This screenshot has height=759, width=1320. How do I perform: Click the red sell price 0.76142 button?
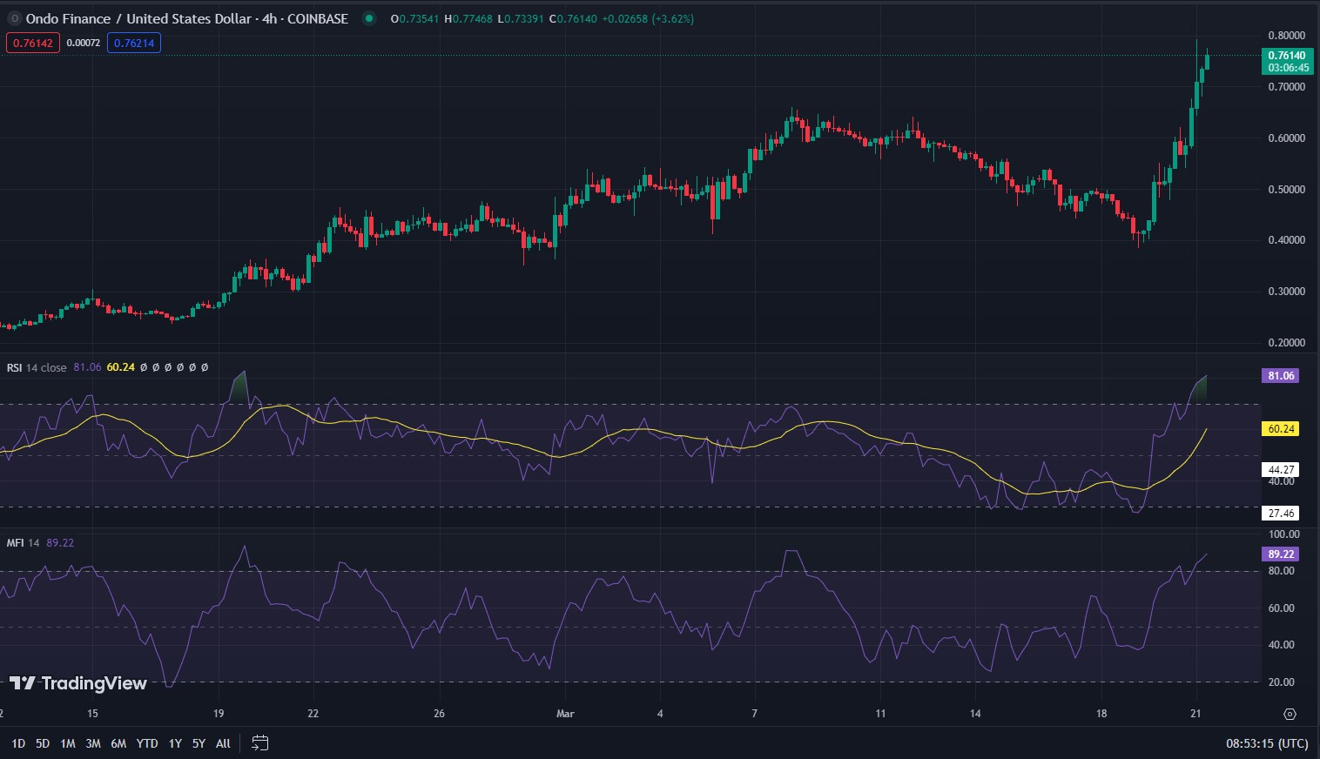tap(33, 43)
